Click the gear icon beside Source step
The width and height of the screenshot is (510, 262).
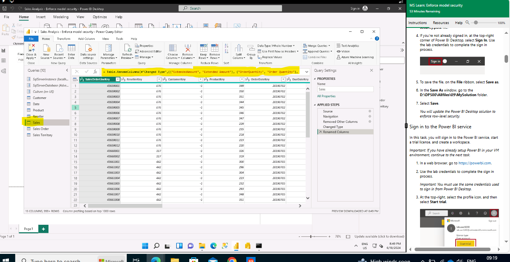(x=370, y=111)
